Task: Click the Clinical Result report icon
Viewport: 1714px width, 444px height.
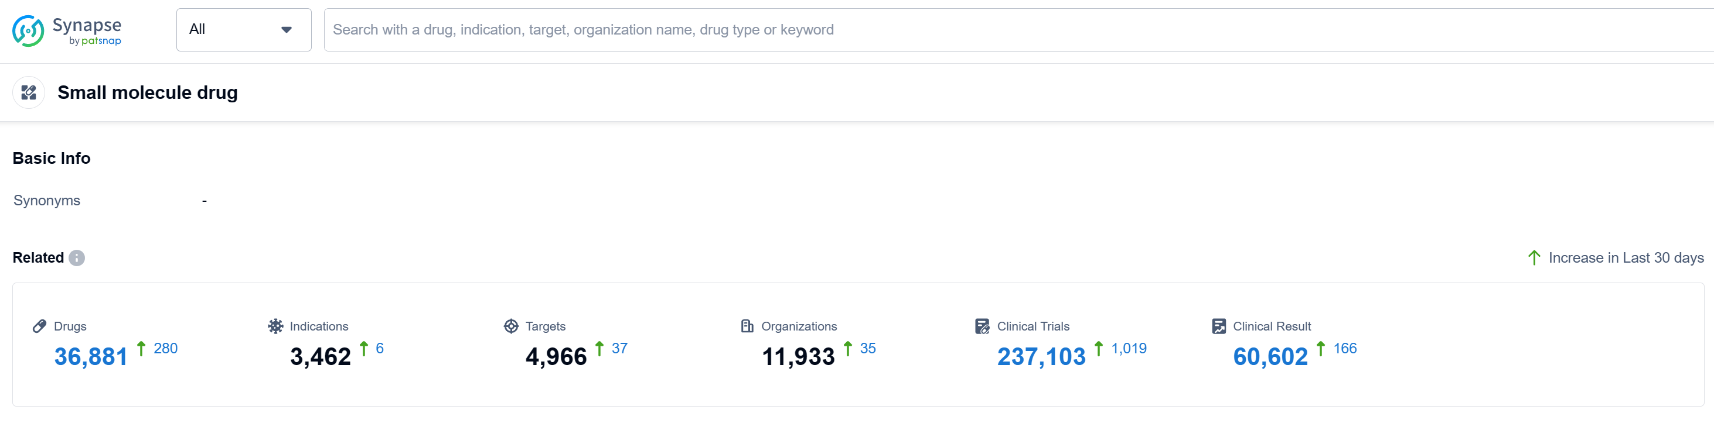Action: click(1218, 326)
